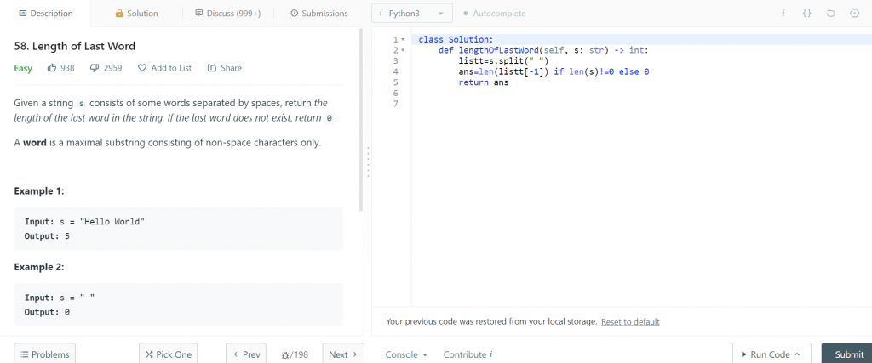Image resolution: width=872 pixels, height=363 pixels.
Task: Click the Submit button
Action: point(846,354)
